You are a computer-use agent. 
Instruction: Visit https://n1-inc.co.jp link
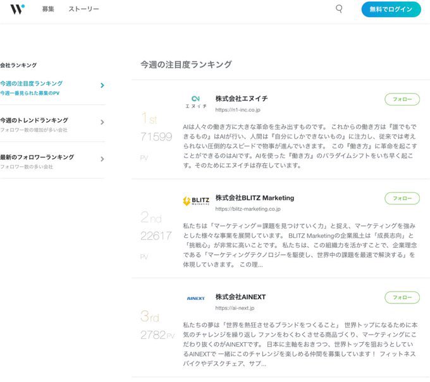coord(238,109)
